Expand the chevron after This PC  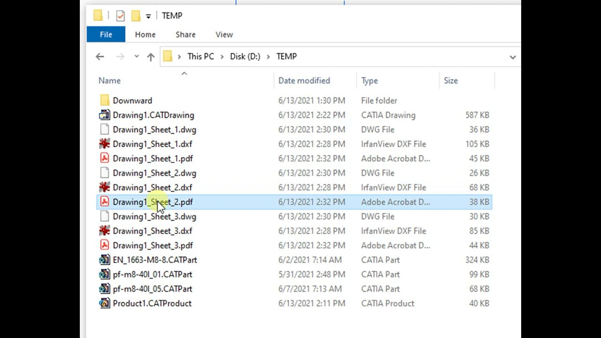tap(222, 56)
